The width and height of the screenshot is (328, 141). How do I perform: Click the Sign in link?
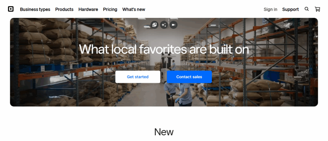pyautogui.click(x=270, y=9)
